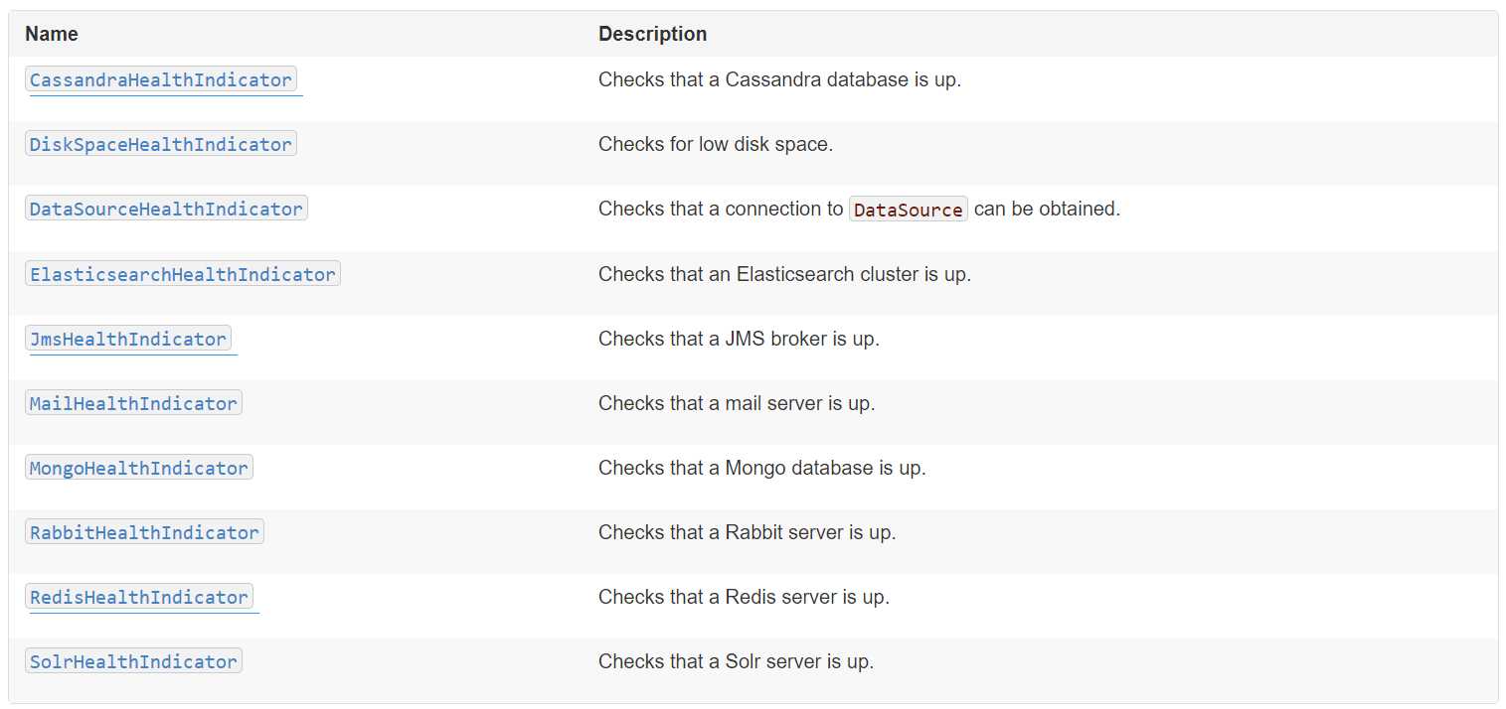1506x709 pixels.
Task: Click the Description column header
Action: pos(652,34)
